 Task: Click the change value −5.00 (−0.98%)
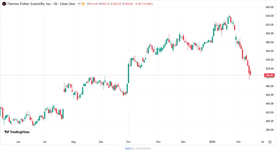pyautogui.click(x=144, y=4)
